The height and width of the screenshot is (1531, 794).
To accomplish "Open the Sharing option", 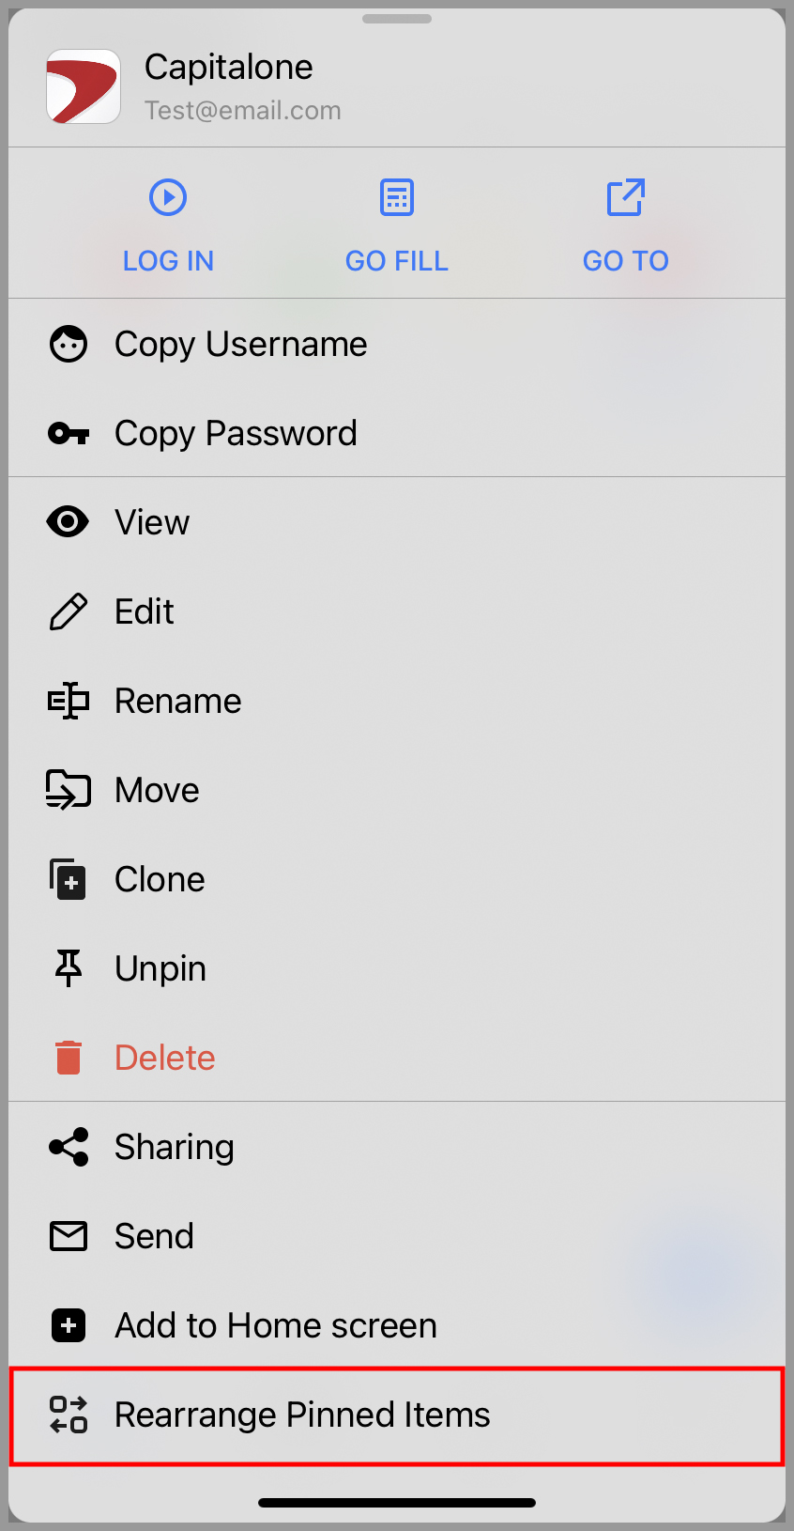I will [x=397, y=1147].
